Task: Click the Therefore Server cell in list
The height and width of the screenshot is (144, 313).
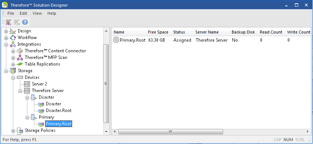Action: pyautogui.click(x=212, y=40)
